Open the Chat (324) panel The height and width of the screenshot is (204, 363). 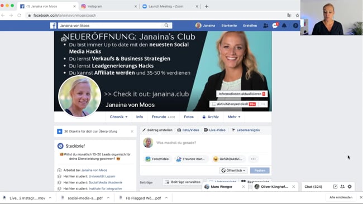(313, 187)
